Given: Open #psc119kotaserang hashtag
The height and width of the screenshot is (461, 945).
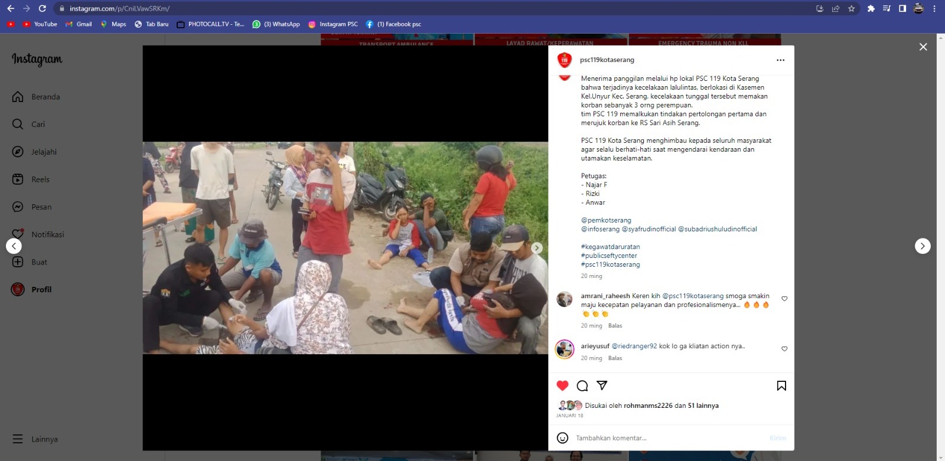Looking at the screenshot, I should point(610,264).
